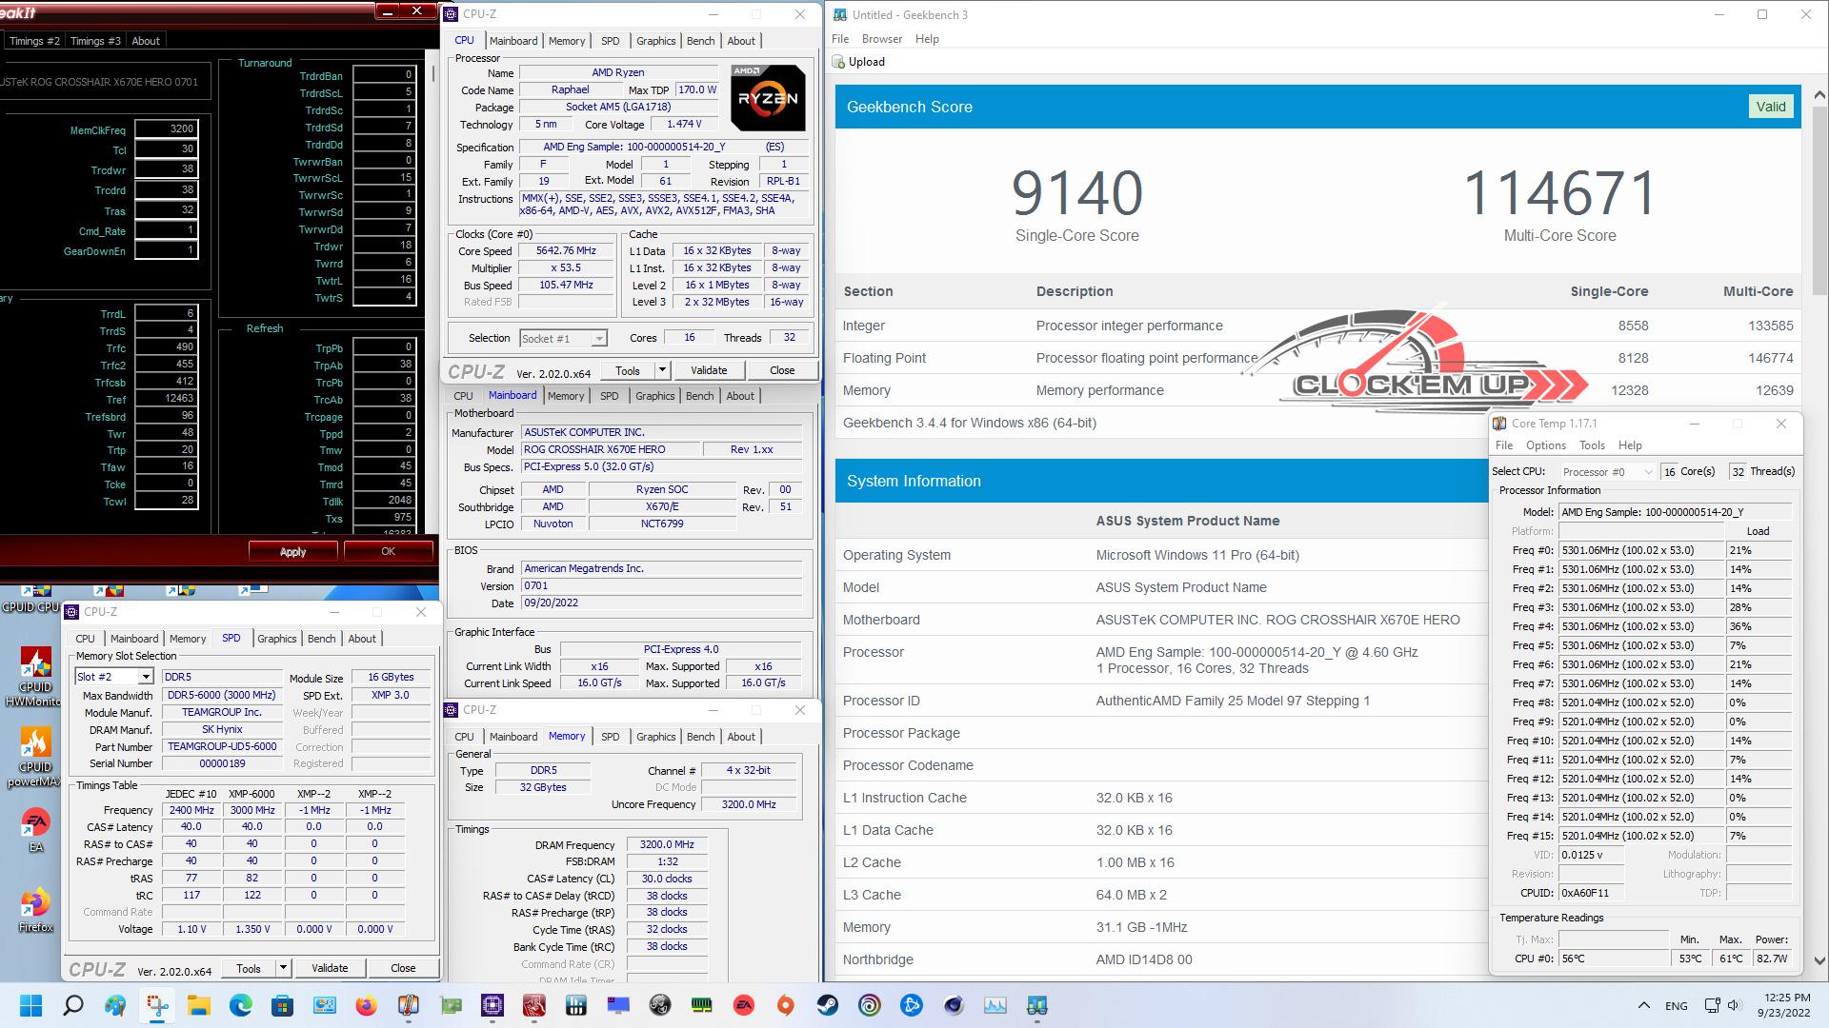Screen dimensions: 1829x1028
Task: Click the TEAMGROUP-UD5-6000 part number
Action: point(222,747)
